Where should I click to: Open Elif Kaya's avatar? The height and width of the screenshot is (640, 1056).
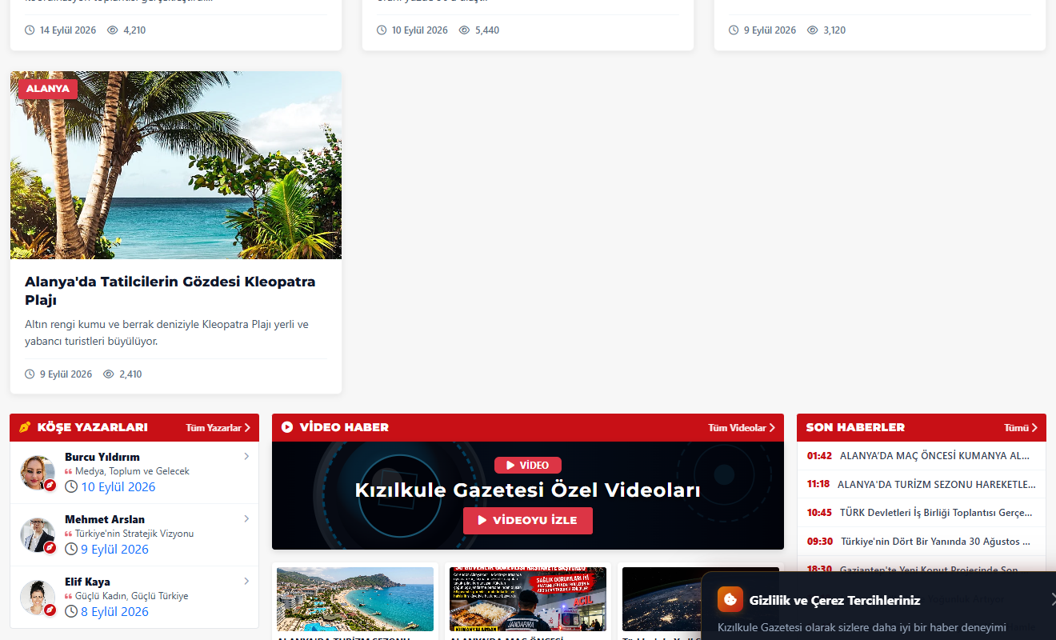[x=38, y=598]
